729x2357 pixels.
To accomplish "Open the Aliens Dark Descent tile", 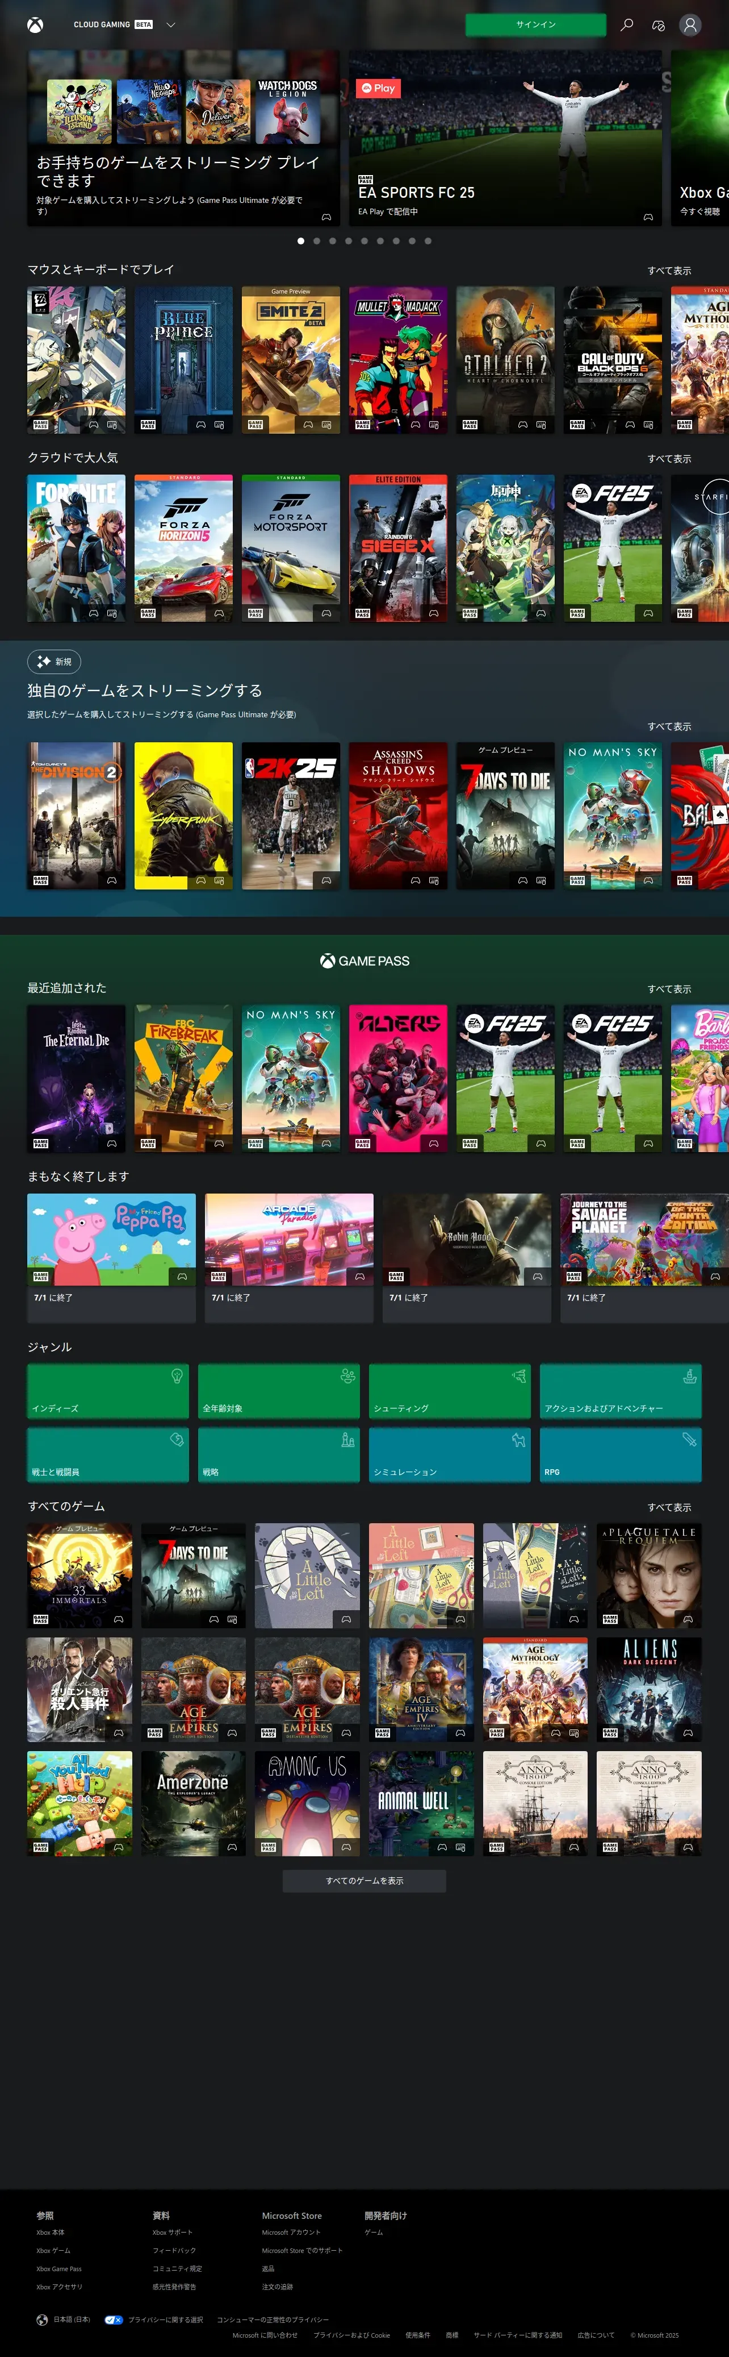I will click(650, 1689).
